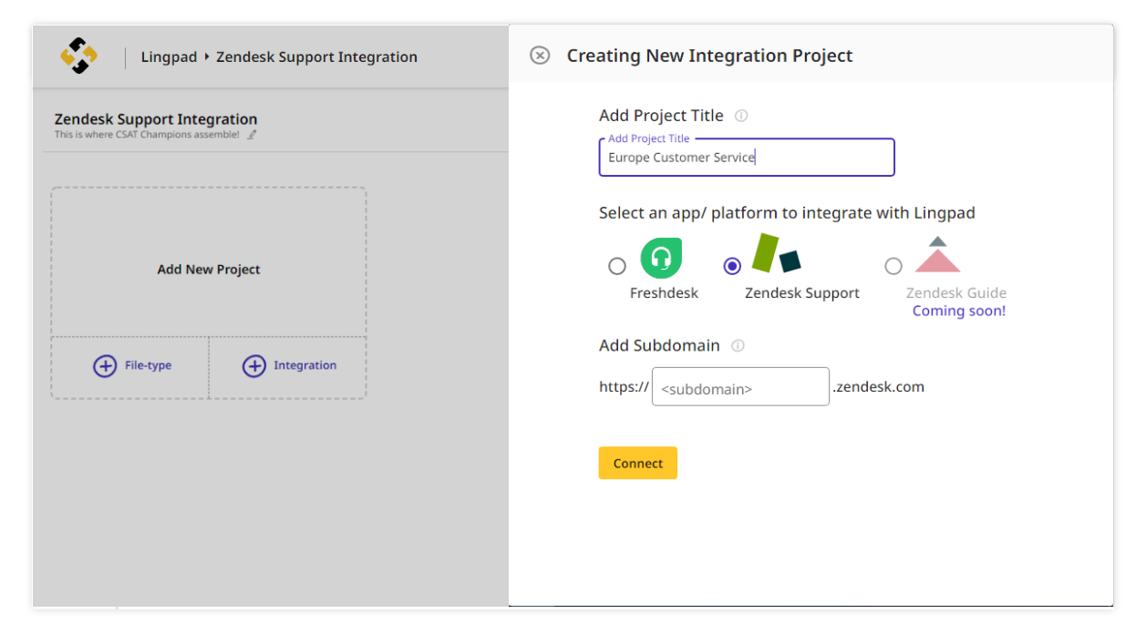Select the Freshdesk radio button
The width and height of the screenshot is (1146, 634).
tap(617, 266)
